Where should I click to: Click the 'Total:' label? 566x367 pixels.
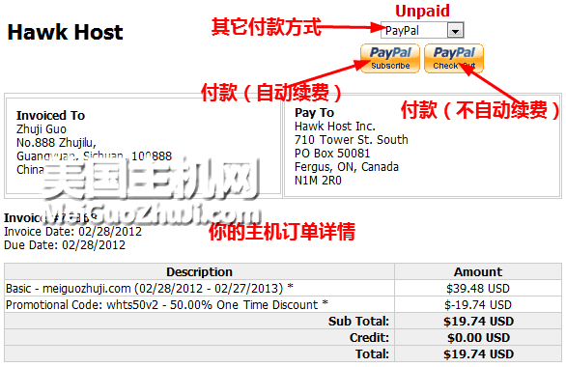372,354
